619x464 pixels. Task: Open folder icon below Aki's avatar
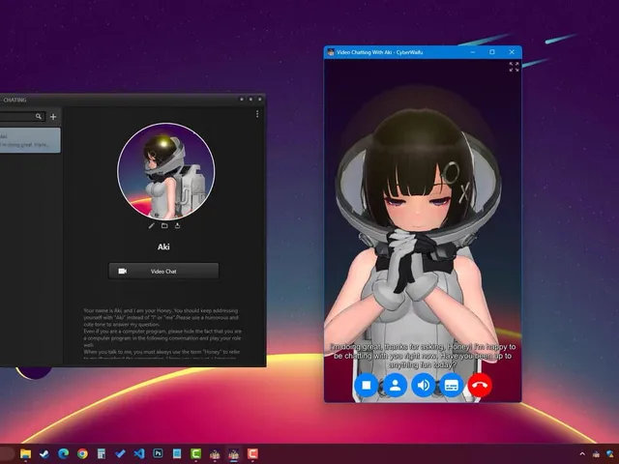coord(164,225)
